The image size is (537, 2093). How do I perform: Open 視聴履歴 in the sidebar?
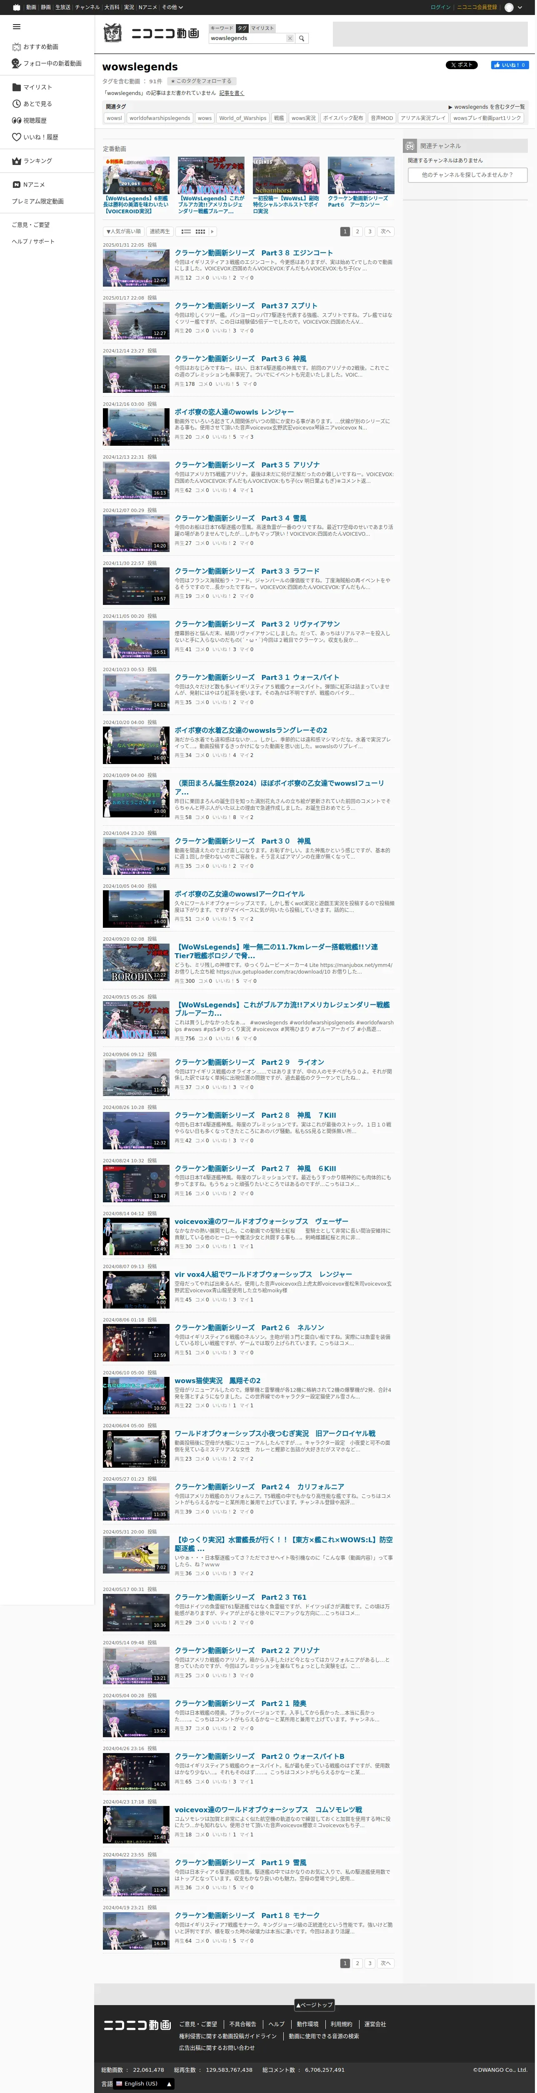(x=29, y=120)
